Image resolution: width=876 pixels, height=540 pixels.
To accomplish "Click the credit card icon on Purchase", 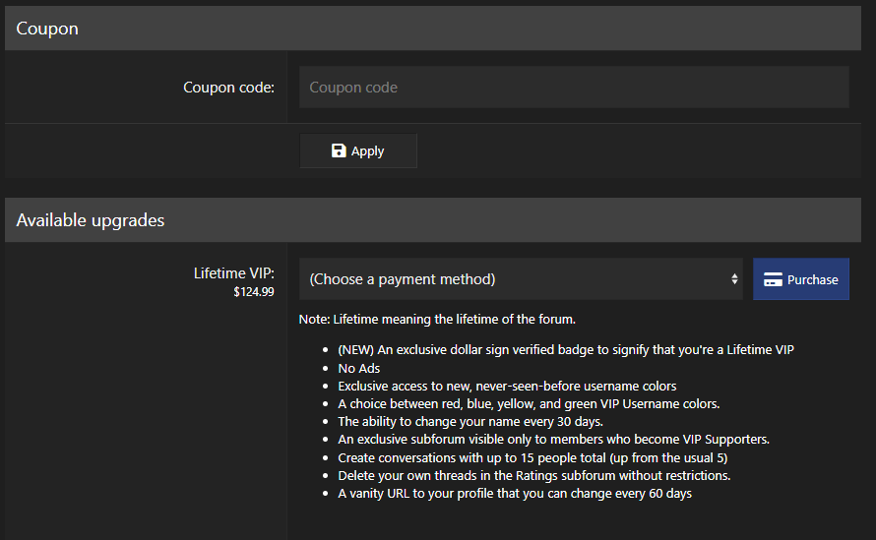I will pyautogui.click(x=773, y=279).
